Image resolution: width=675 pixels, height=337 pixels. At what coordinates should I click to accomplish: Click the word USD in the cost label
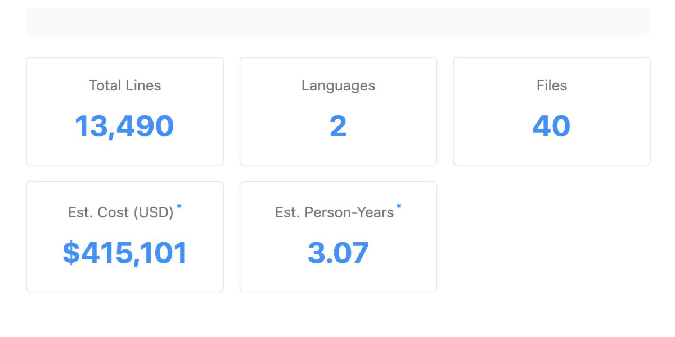coord(156,212)
